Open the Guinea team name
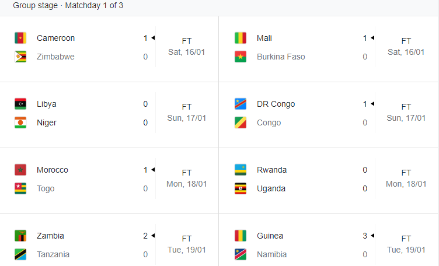Viewport: 439px width, 266px height. [x=270, y=236]
